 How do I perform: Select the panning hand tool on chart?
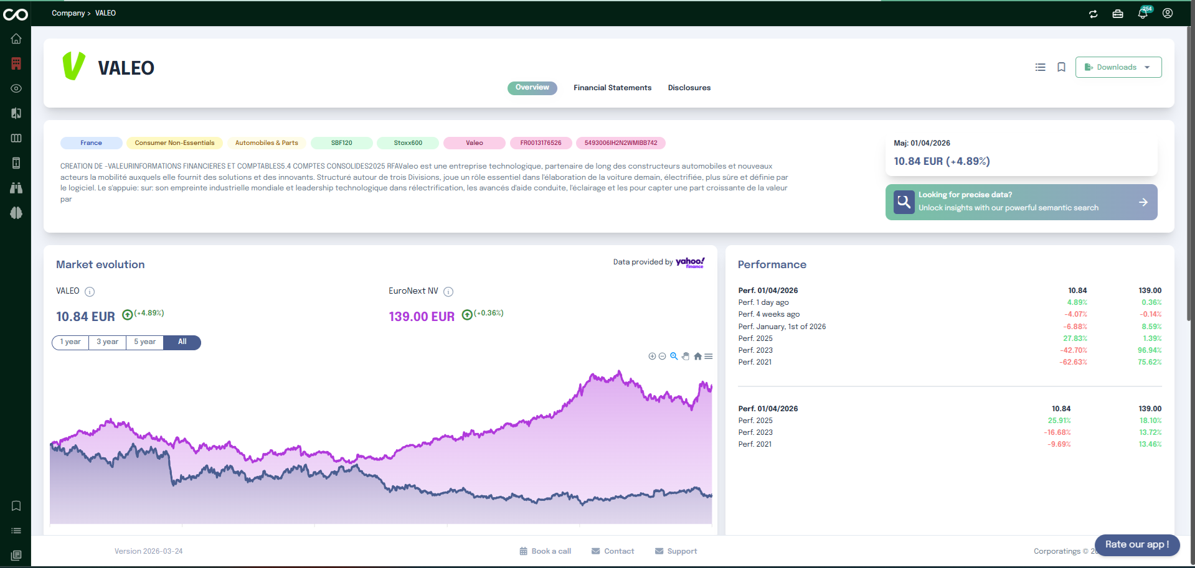pyautogui.click(x=686, y=356)
